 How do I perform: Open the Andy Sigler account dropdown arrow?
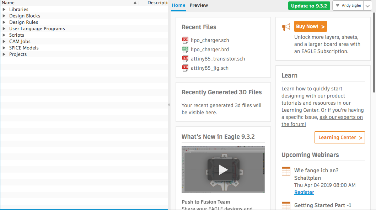point(367,6)
